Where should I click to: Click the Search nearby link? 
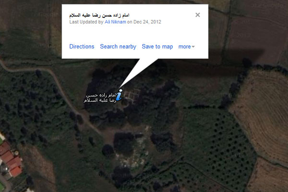point(118,47)
